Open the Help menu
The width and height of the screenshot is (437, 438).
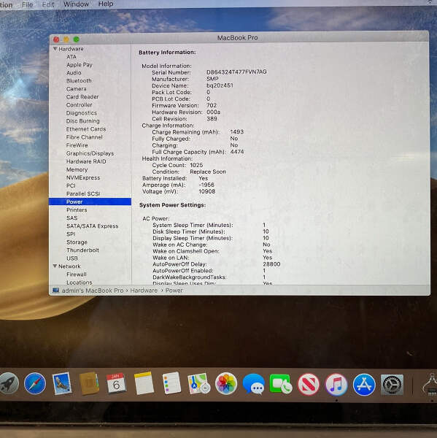[x=106, y=4]
